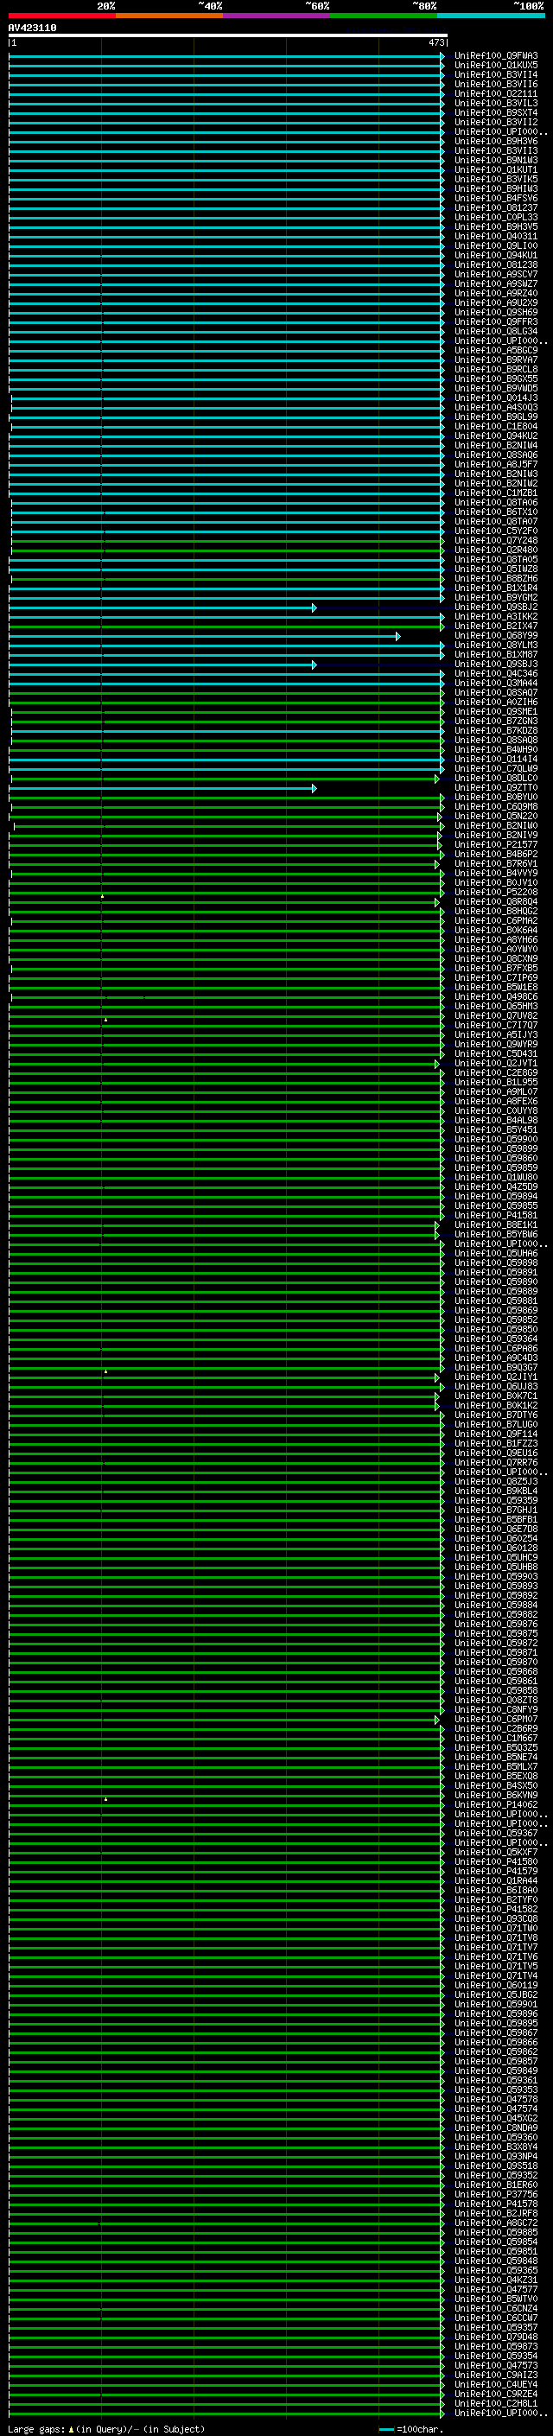Select label UniRef100_Q7Y248

click(x=496, y=541)
